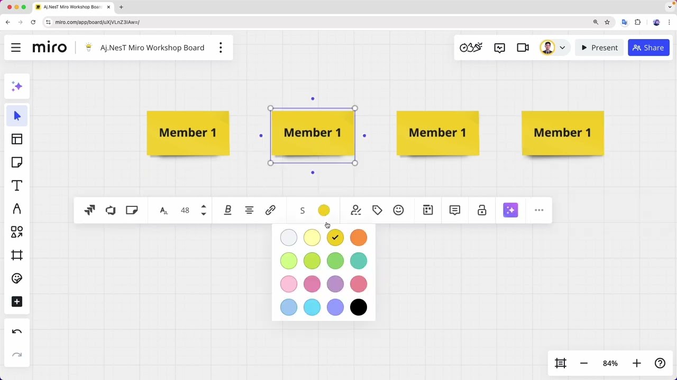Start a video call
The width and height of the screenshot is (677, 380).
tap(523, 47)
